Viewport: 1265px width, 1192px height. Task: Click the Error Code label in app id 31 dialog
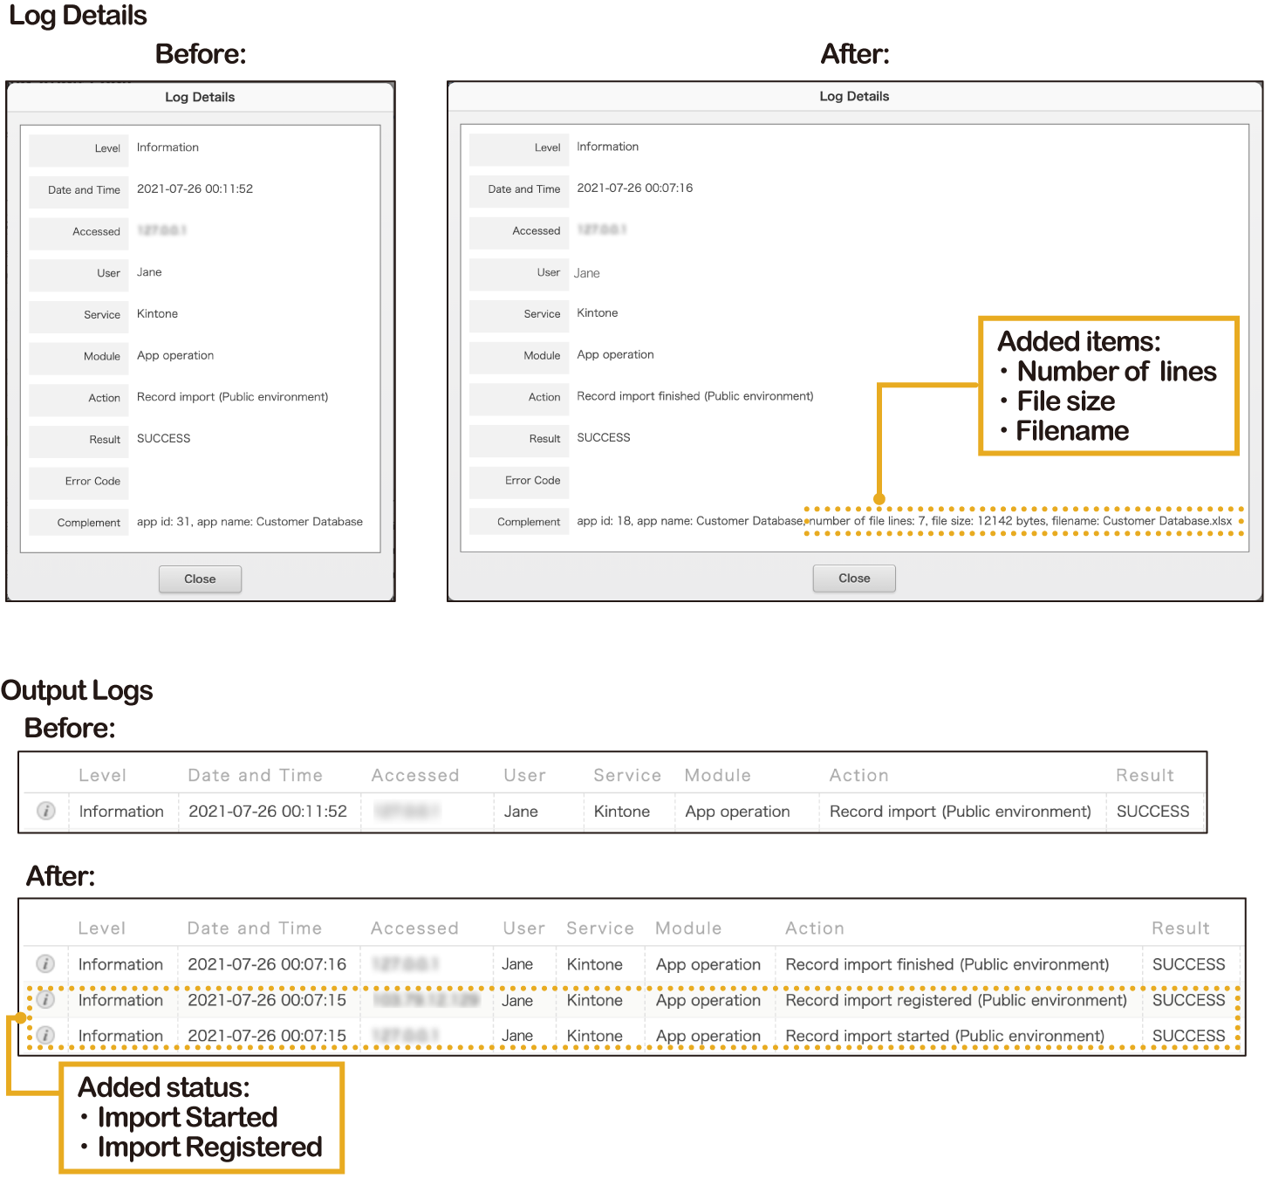point(92,481)
